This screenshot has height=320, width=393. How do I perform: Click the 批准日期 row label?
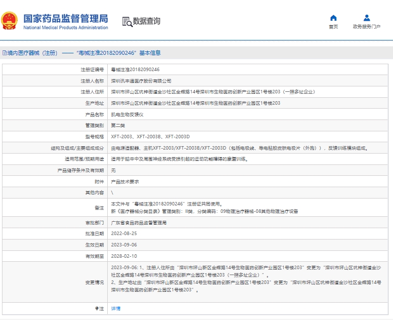[94, 234]
